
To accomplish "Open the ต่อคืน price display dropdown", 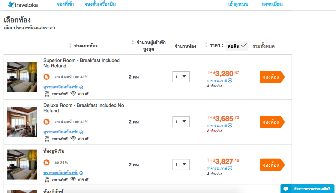I will tap(237, 46).
